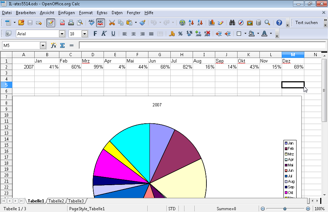Sort Descending Z-A icon
The height and width of the screenshot is (212, 328).
point(200,23)
